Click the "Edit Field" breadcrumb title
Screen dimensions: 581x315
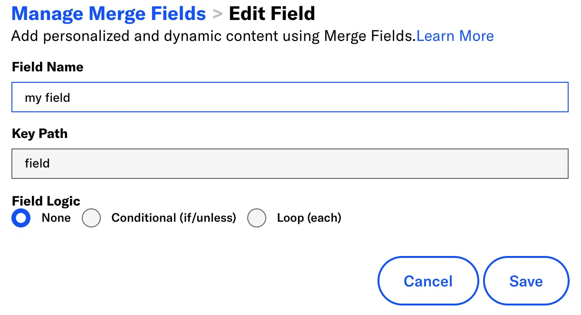tap(272, 14)
